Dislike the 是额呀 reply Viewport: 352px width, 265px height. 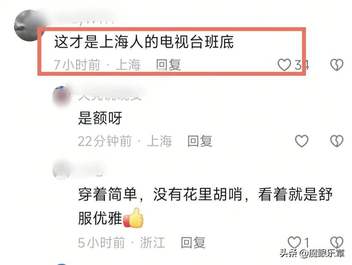pos(337,141)
